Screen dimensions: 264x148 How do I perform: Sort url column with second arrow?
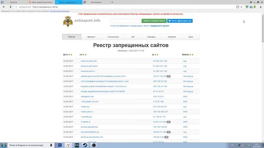point(86,55)
